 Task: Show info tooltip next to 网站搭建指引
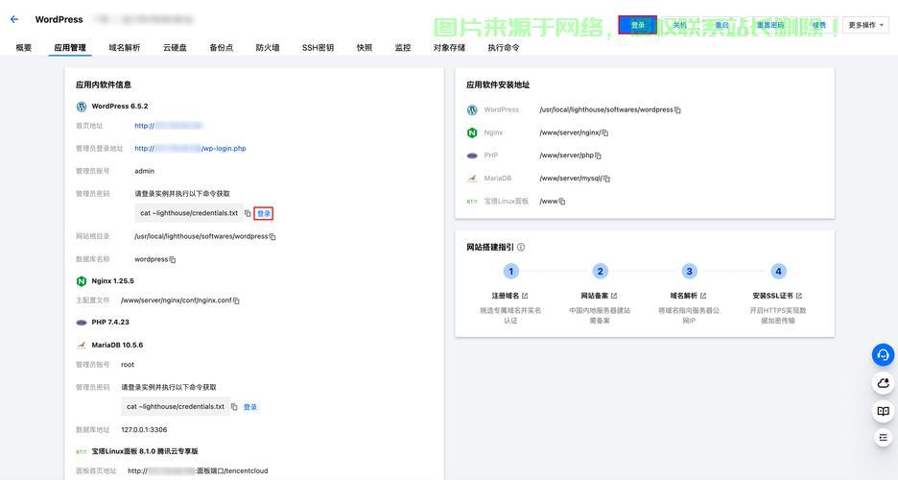click(521, 248)
